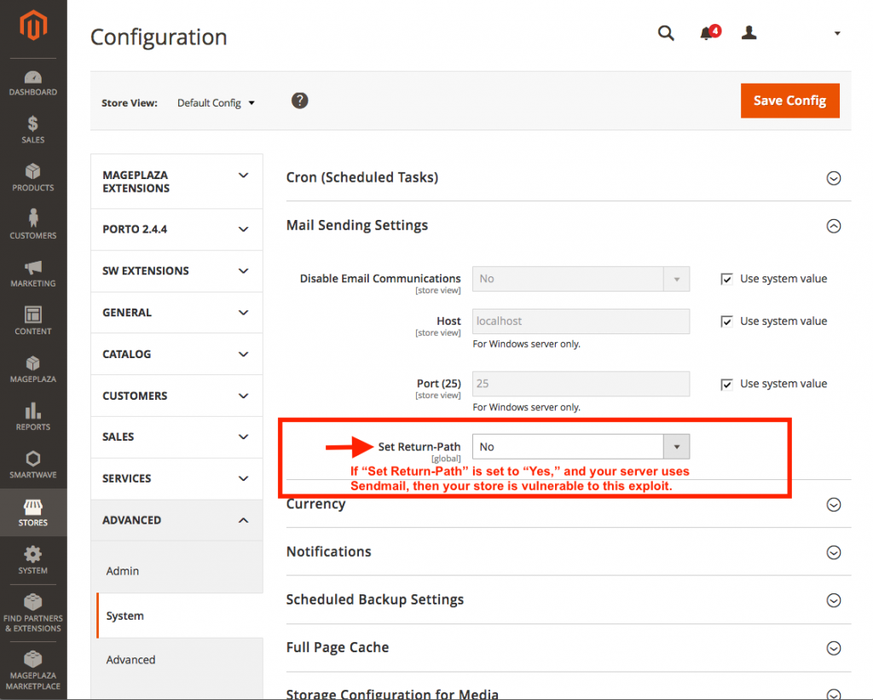This screenshot has height=700, width=873.
Task: Open the help question mark bubble
Action: [x=299, y=100]
